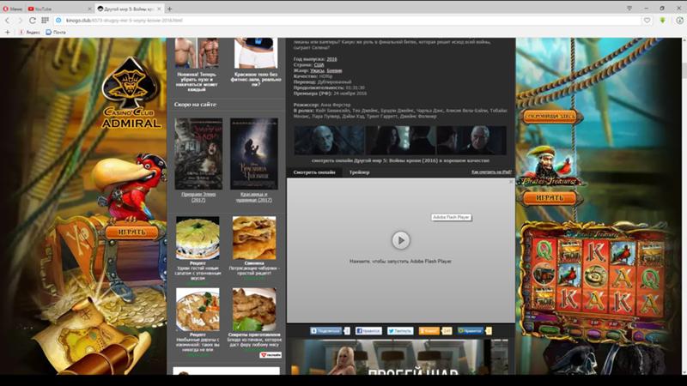The width and height of the screenshot is (687, 386).
Task: Open the Яндекс bookmark
Action: (29, 32)
